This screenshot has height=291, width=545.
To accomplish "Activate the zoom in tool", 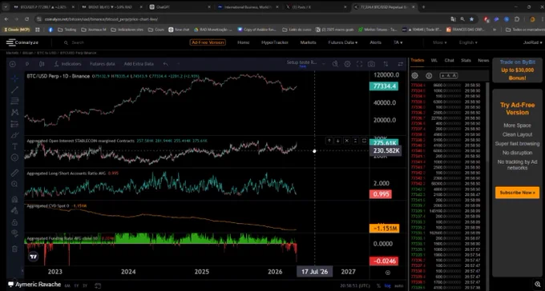I will coord(14,184).
